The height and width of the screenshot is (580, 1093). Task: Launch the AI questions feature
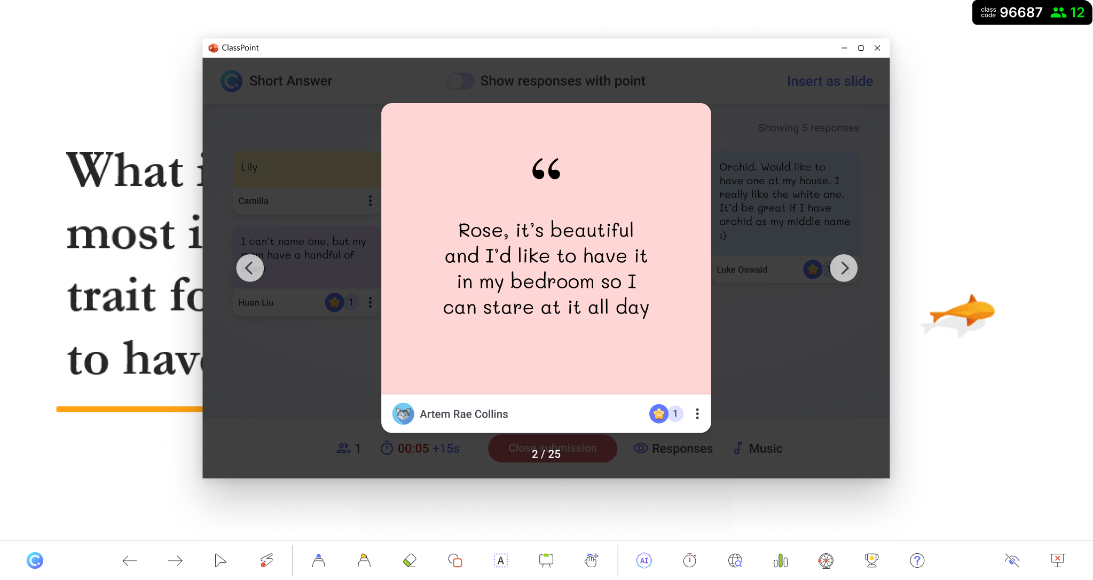(x=643, y=560)
